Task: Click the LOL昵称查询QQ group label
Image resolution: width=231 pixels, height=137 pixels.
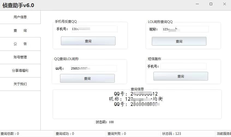Action: [x=160, y=22]
